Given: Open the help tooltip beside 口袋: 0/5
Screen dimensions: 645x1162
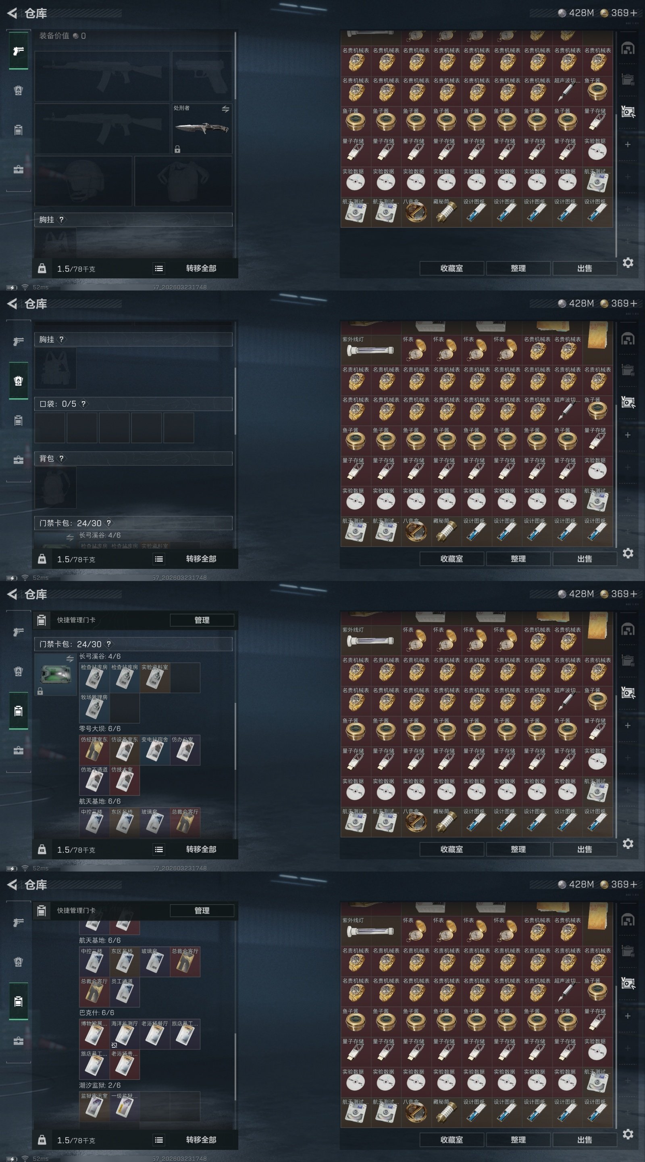Looking at the screenshot, I should (83, 404).
